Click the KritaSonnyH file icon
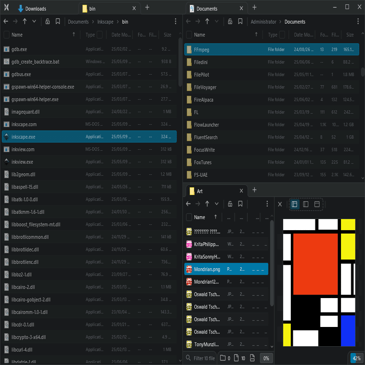The height and width of the screenshot is (365, 365). click(189, 257)
